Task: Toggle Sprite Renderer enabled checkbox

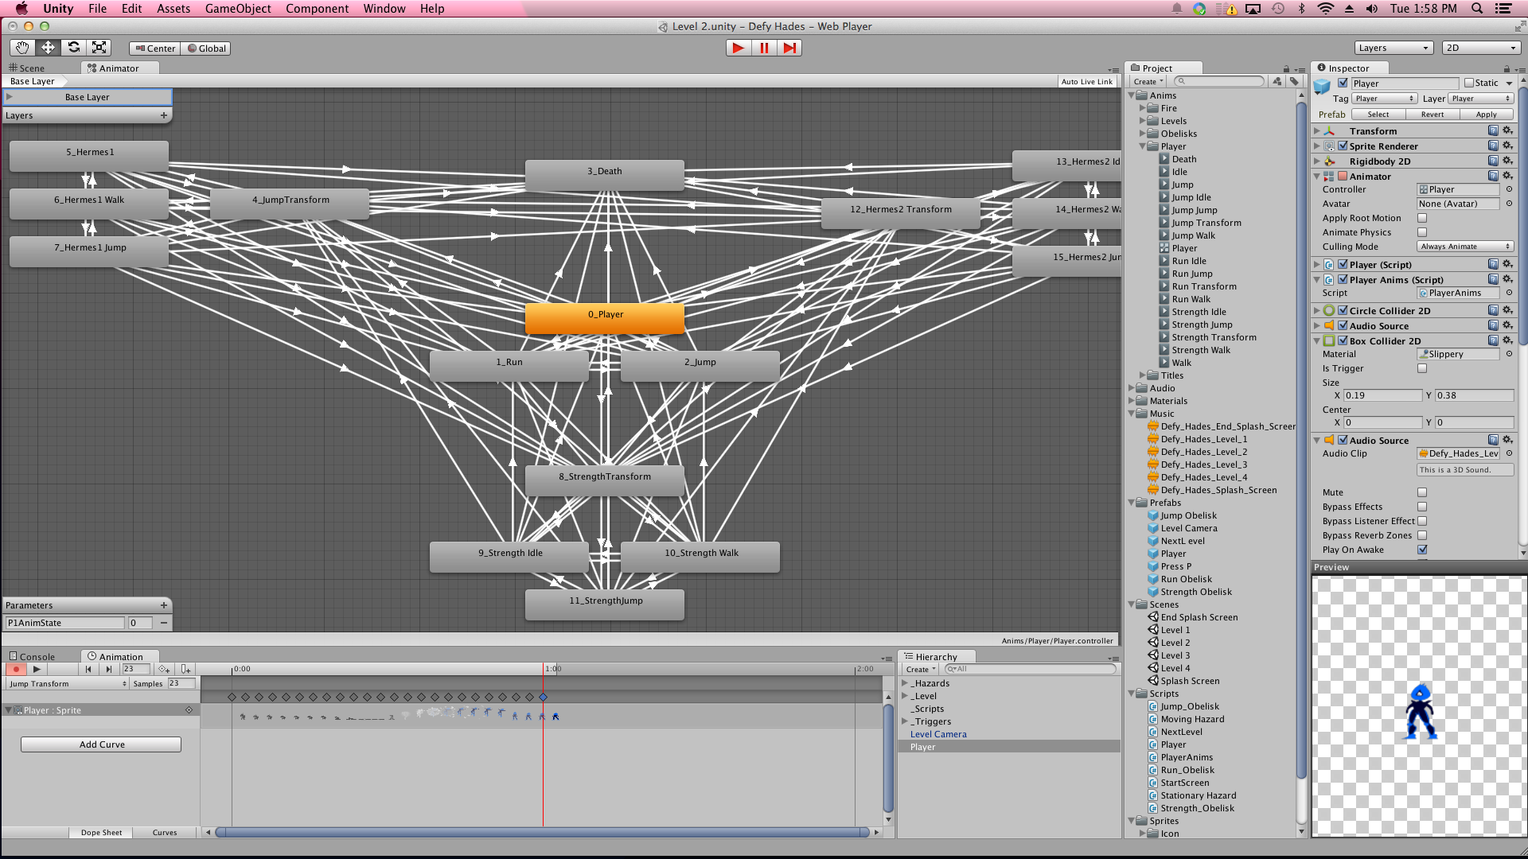Action: [x=1343, y=146]
